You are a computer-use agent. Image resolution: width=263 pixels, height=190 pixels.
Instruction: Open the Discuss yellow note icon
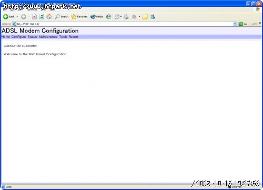pos(145,17)
